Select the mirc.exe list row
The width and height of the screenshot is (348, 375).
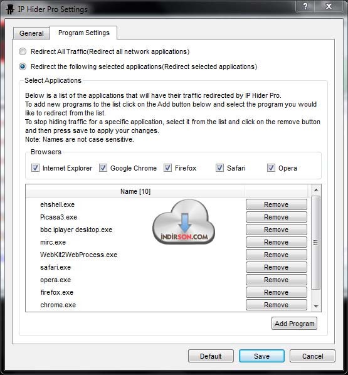pos(135,242)
